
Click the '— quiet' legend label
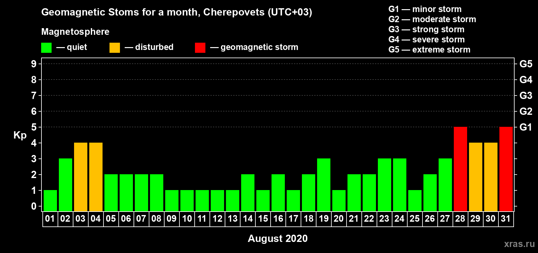(72, 47)
